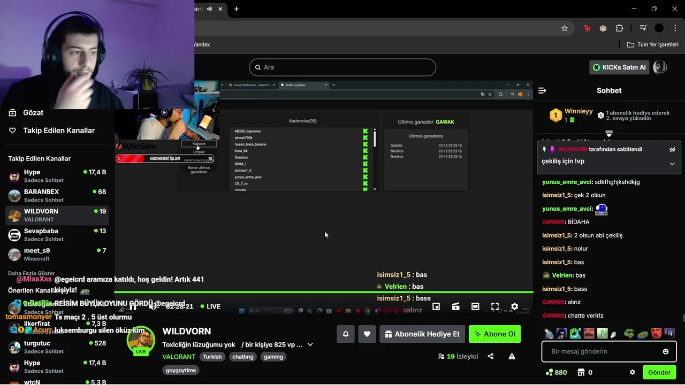Expand the pinned çekiliş message

coord(672,164)
